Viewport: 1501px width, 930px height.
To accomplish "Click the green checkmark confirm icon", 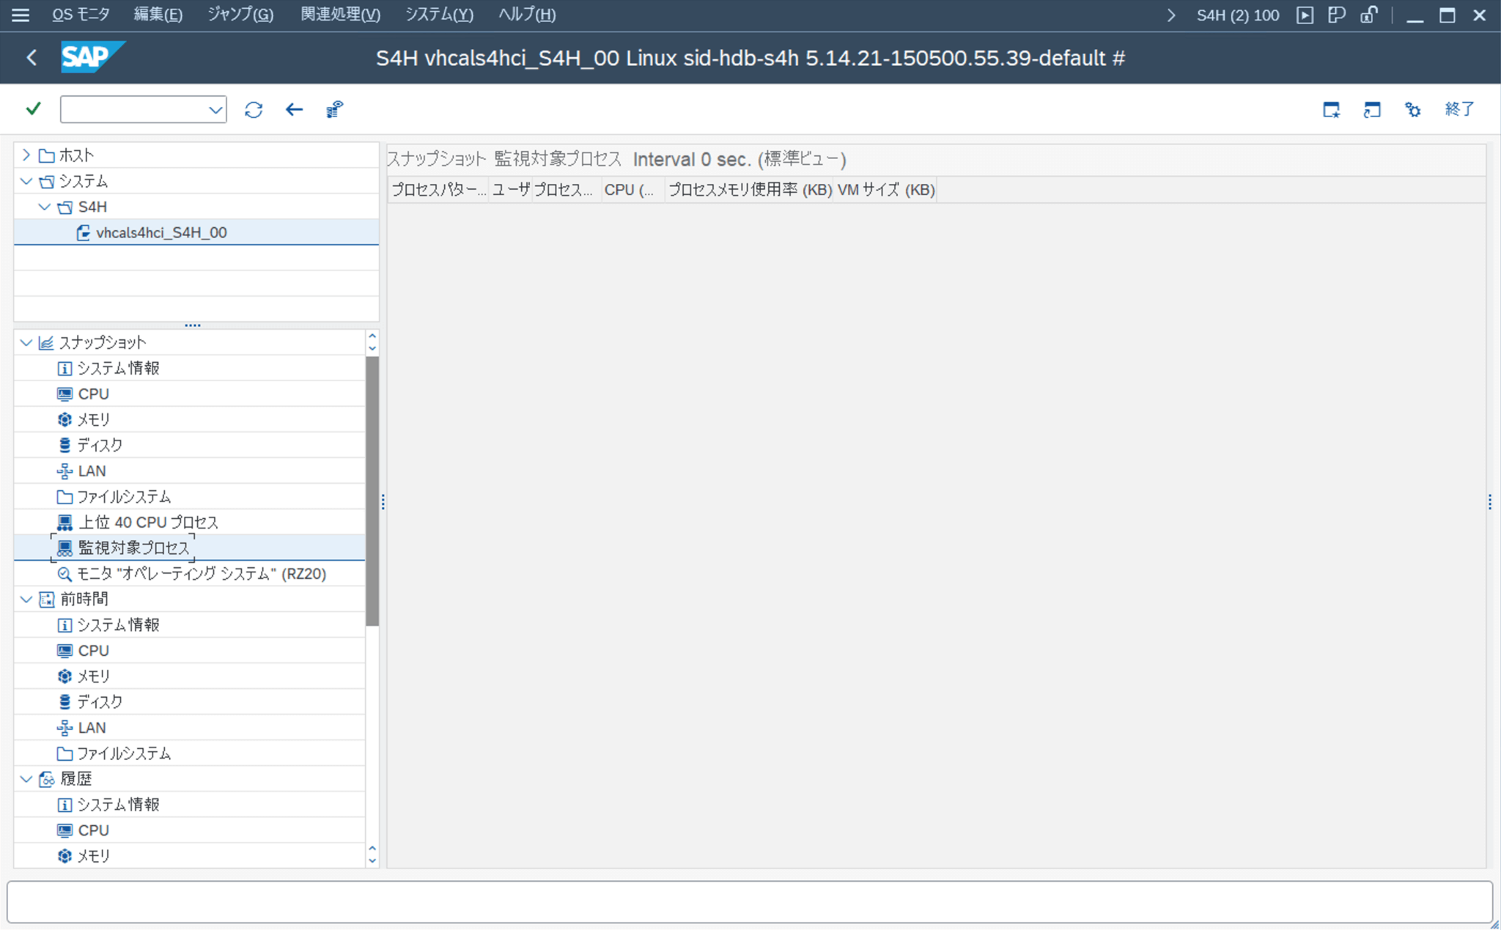I will point(32,108).
